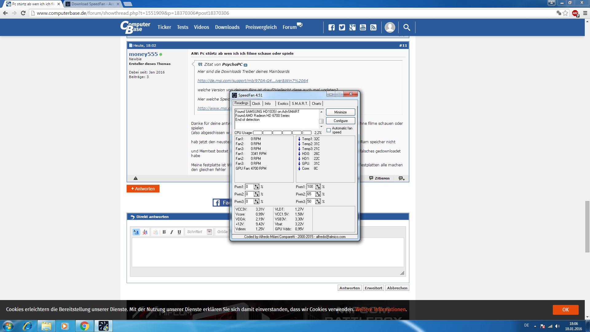Click the search magnifier icon

pyautogui.click(x=407, y=27)
